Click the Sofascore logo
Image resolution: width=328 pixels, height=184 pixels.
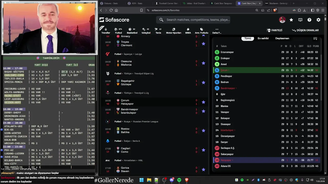pos(114,20)
